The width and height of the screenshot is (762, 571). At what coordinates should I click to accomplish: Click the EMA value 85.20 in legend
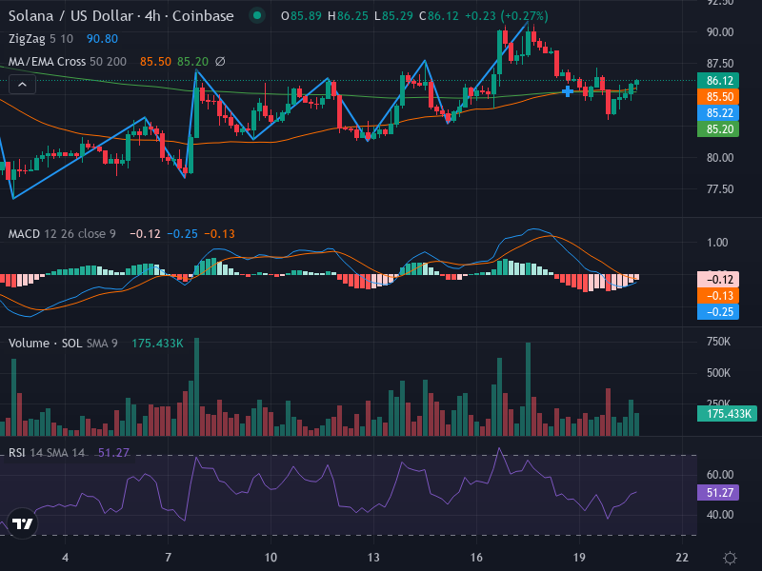coord(192,62)
